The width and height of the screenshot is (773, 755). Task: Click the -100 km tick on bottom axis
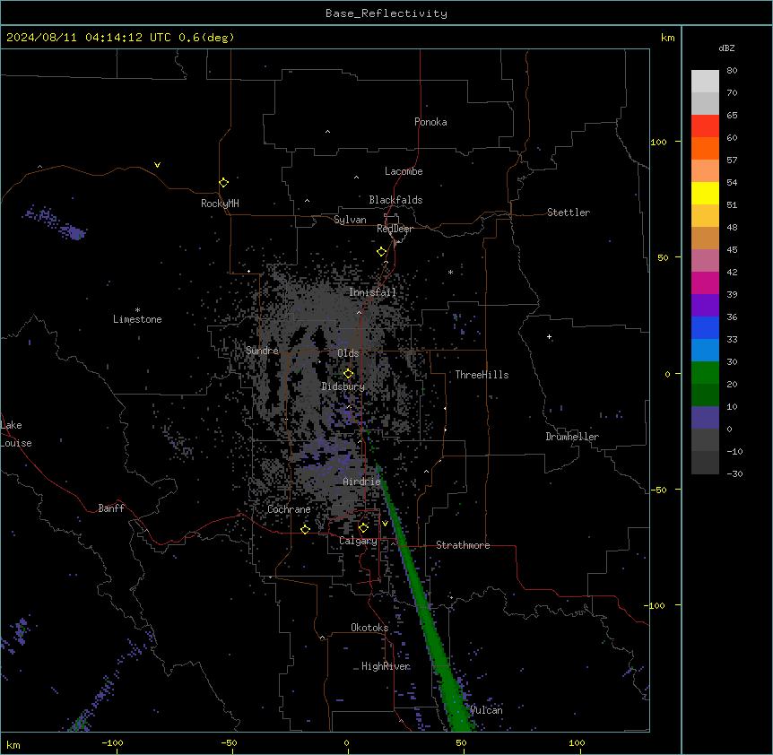click(x=113, y=742)
